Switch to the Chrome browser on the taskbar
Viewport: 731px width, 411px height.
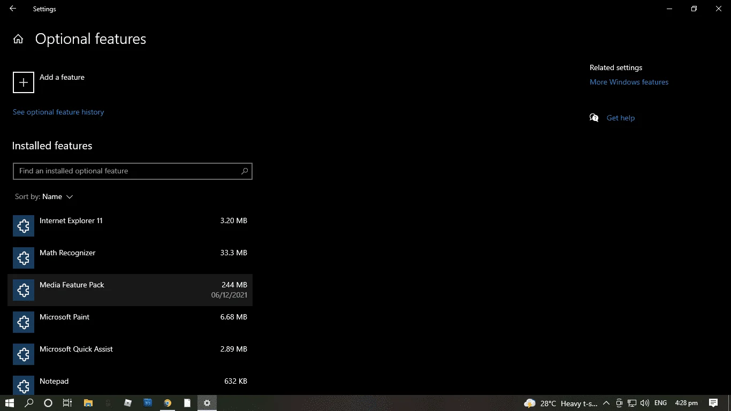(167, 403)
